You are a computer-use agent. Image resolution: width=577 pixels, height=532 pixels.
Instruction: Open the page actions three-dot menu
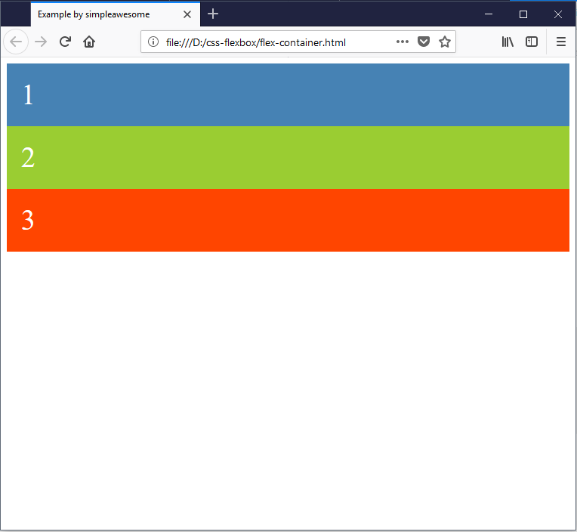[x=403, y=42]
